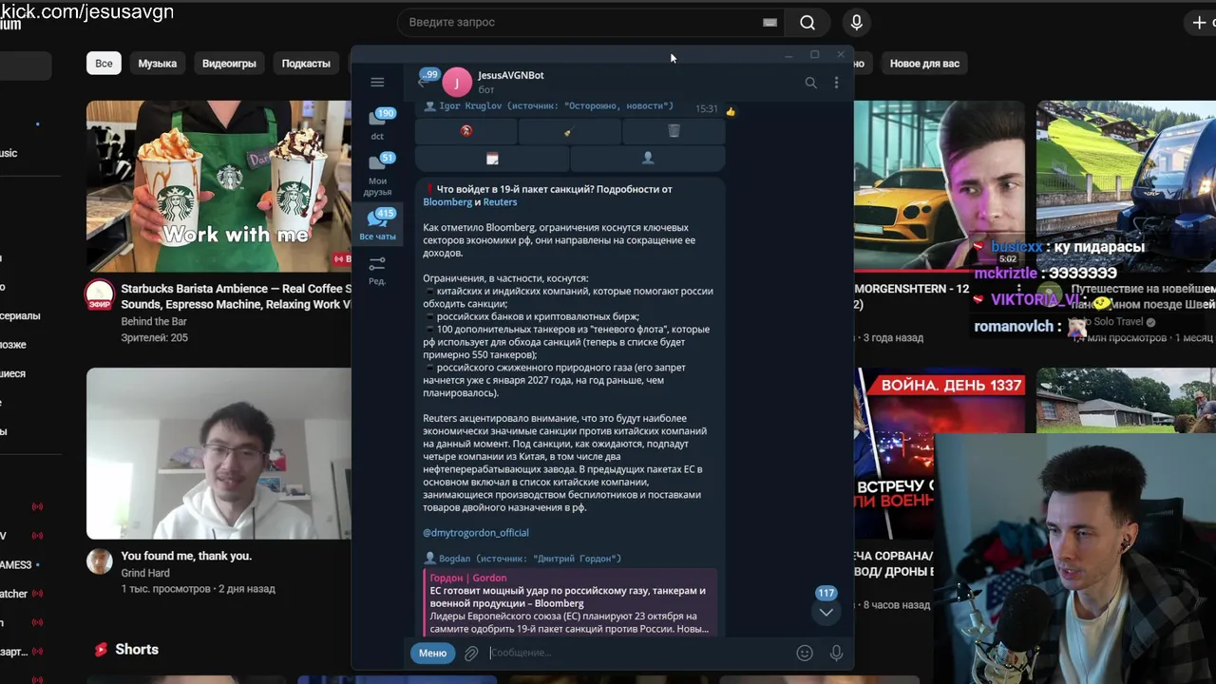This screenshot has height=684, width=1216.
Task: Open the Bloomberg link in the message
Action: point(447,202)
